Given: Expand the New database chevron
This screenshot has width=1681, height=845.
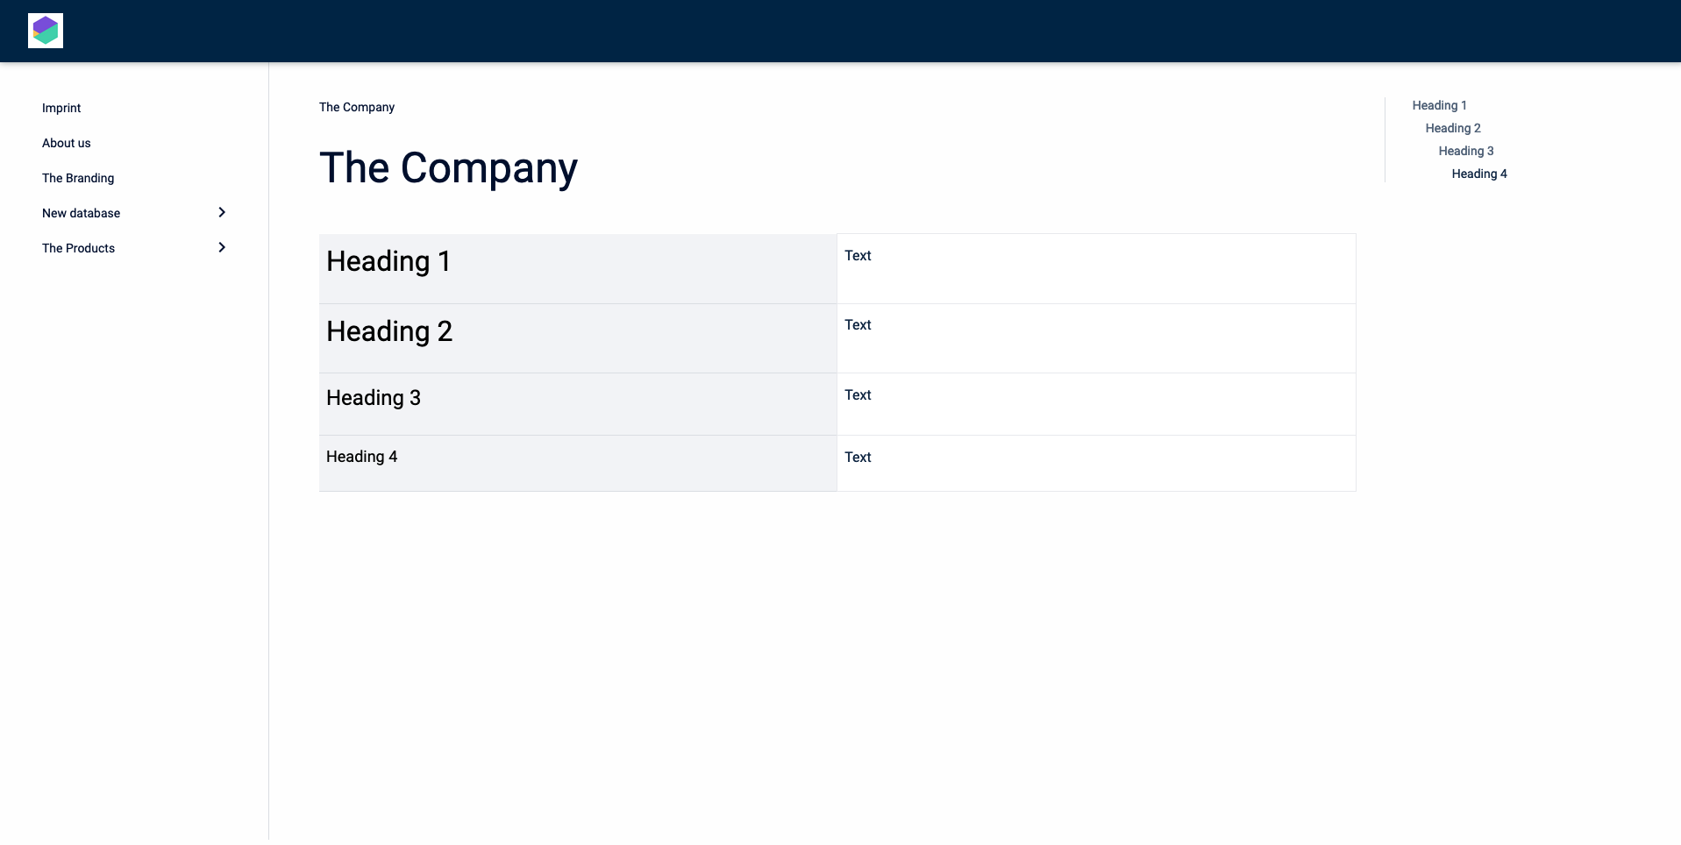Looking at the screenshot, I should point(222,212).
